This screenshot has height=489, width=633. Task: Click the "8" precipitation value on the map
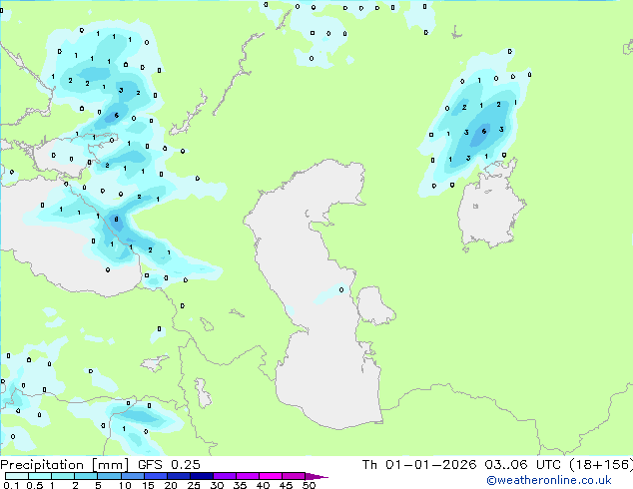tap(116, 220)
